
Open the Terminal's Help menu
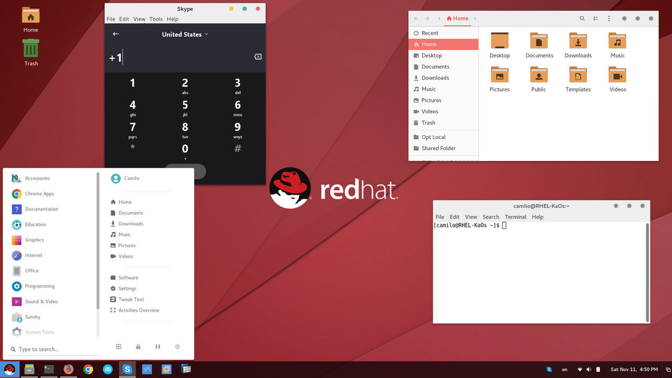538,217
